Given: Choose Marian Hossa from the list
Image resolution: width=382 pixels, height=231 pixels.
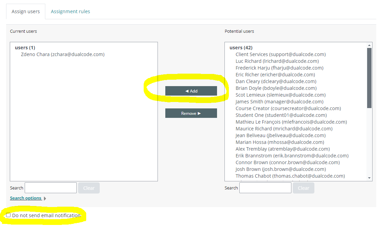Looking at the screenshot, I should (x=280, y=142).
